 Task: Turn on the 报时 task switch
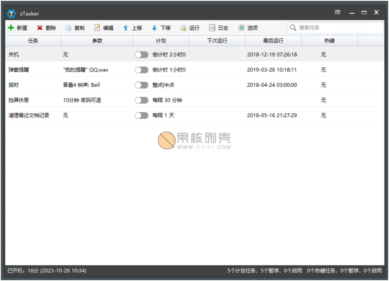coord(142,85)
